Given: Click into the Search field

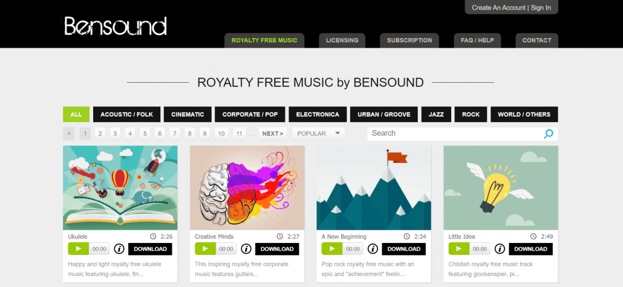Looking at the screenshot, I should 454,134.
